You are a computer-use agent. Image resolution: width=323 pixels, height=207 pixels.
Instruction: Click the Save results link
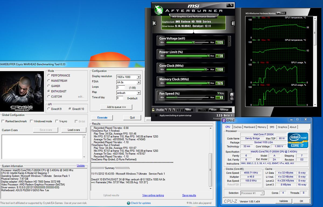point(189,195)
